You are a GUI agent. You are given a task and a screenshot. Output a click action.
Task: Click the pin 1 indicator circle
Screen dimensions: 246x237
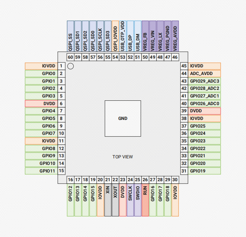(70, 66)
